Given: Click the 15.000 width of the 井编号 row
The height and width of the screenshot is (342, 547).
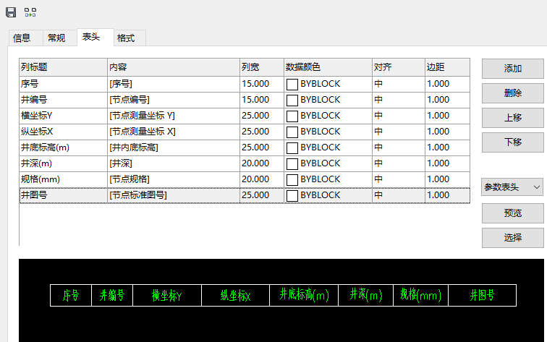Looking at the screenshot, I should coord(262,100).
